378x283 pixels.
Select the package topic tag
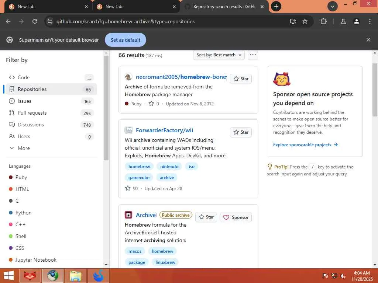click(137, 262)
